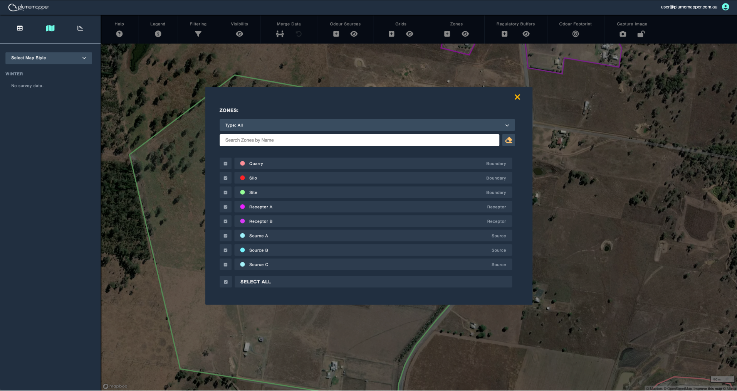This screenshot has width=737, height=391.
Task: Click the Quarry pink colour dot
Action: point(243,163)
